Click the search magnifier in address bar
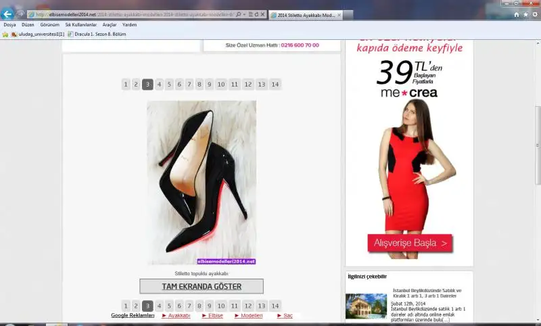541x326 pixels. pyautogui.click(x=239, y=14)
